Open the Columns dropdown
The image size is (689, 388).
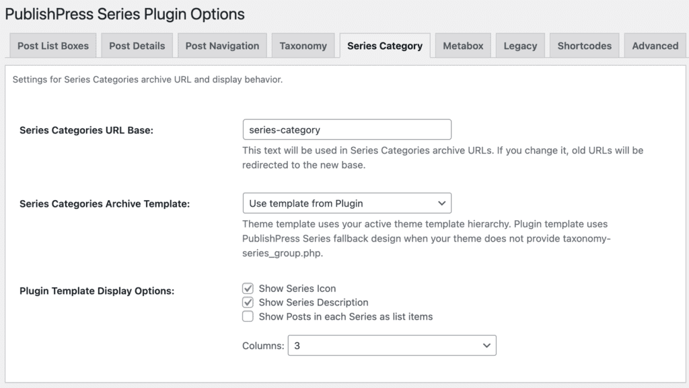[x=392, y=345]
